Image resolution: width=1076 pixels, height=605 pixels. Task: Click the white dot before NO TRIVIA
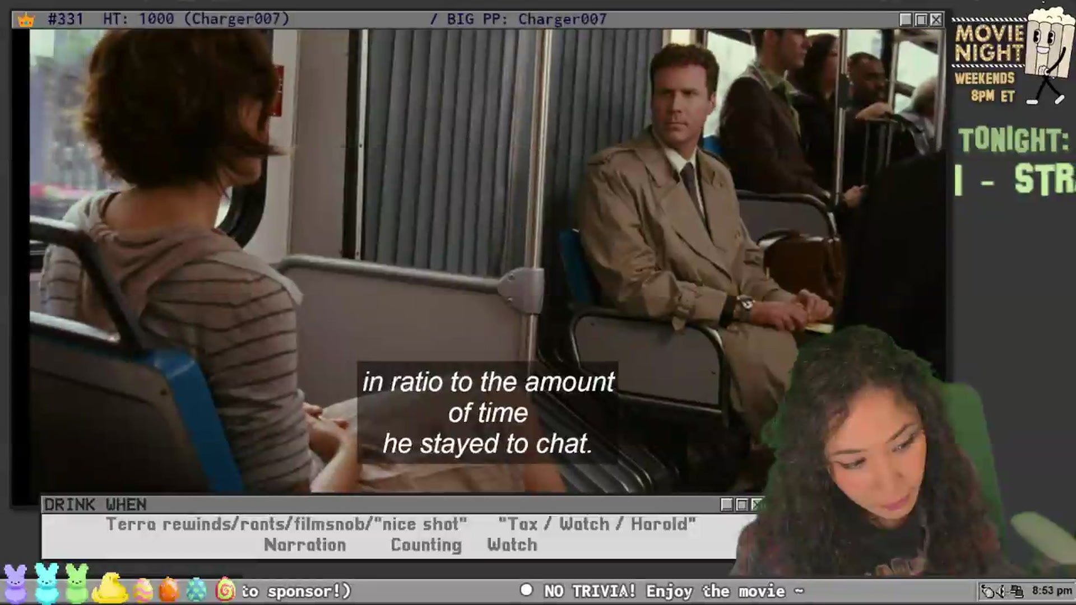pos(526,590)
